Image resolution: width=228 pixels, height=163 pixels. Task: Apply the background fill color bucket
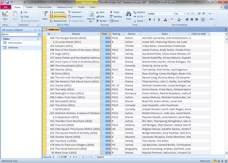(179, 19)
